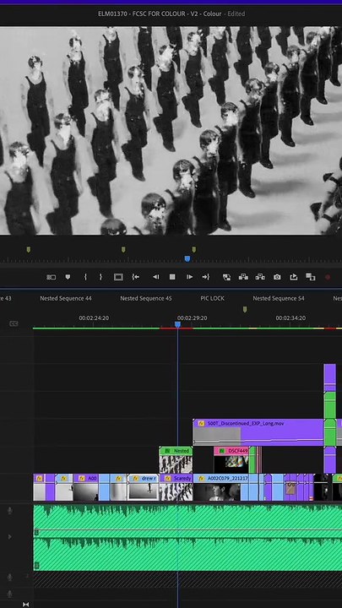The width and height of the screenshot is (342, 608).
Task: Jump to In point with Go to In icon
Action: [x=135, y=277]
